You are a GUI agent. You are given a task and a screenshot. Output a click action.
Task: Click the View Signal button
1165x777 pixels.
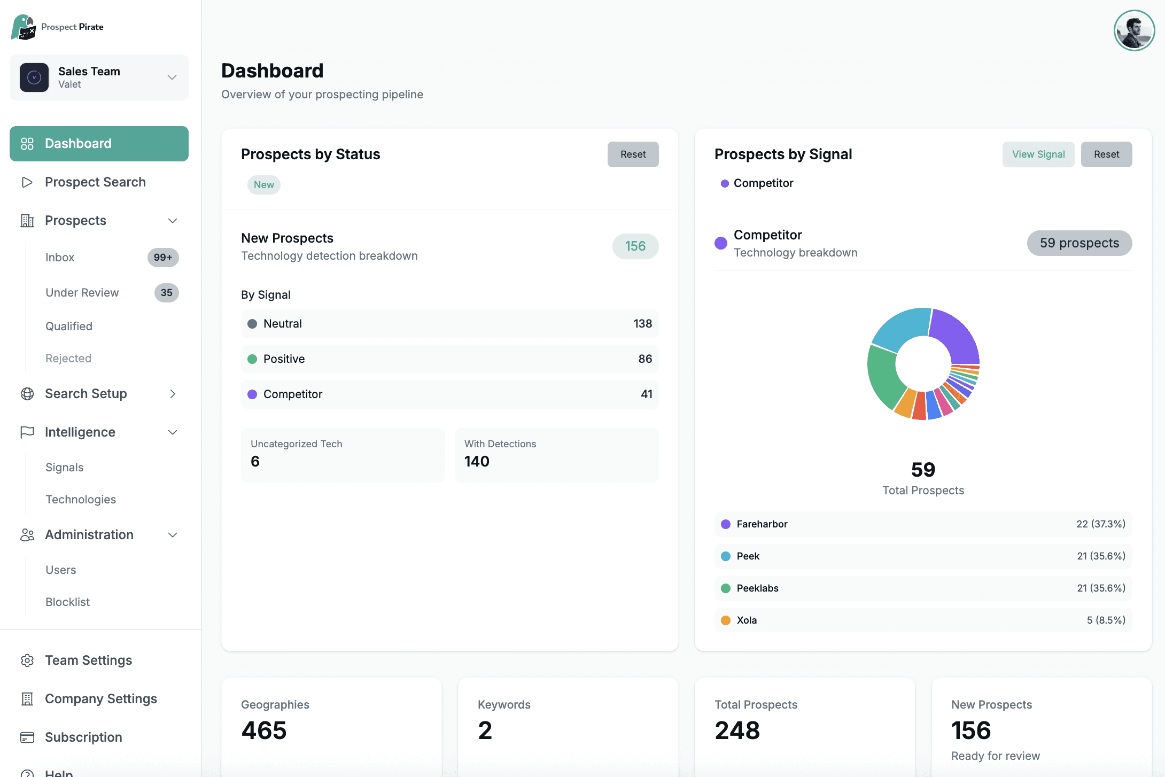click(1037, 154)
